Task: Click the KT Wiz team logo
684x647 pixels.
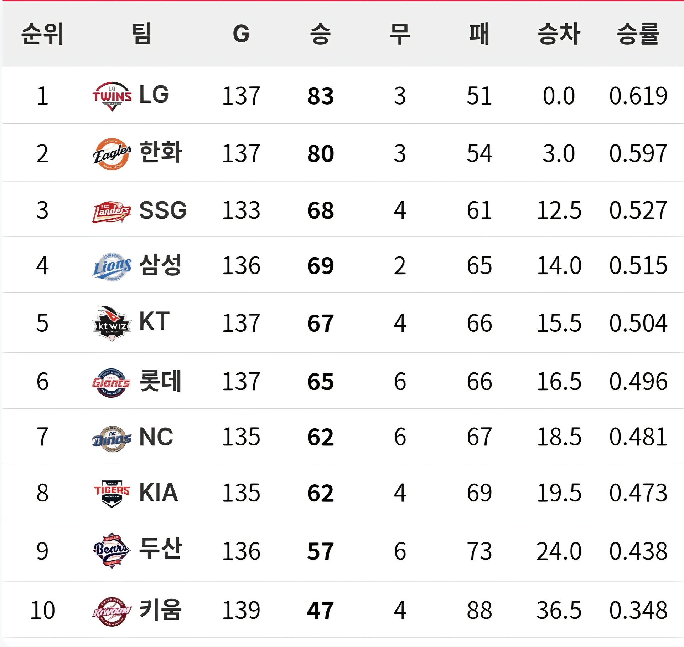Action: coord(111,323)
